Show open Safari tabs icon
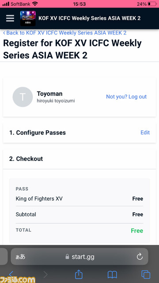This screenshot has height=283, width=159. [x=146, y=275]
